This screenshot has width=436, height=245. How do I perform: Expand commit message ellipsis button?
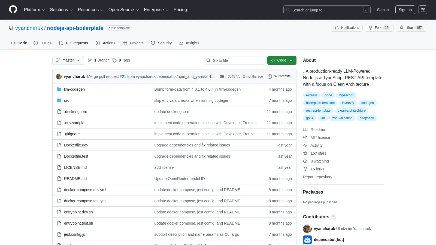click(x=222, y=76)
